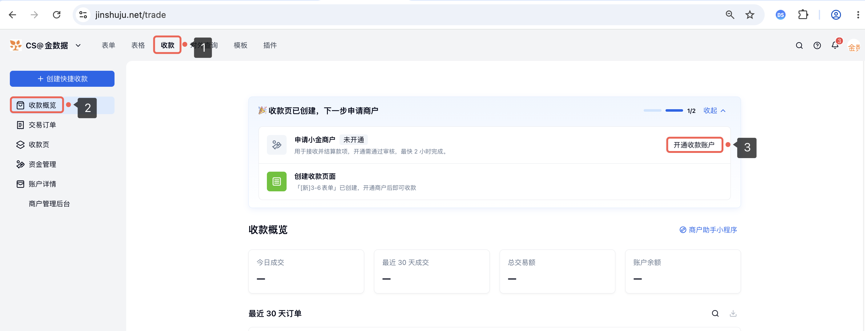The width and height of the screenshot is (865, 331).
Task: Download the recent 30-day orders
Action: pyautogui.click(x=733, y=313)
